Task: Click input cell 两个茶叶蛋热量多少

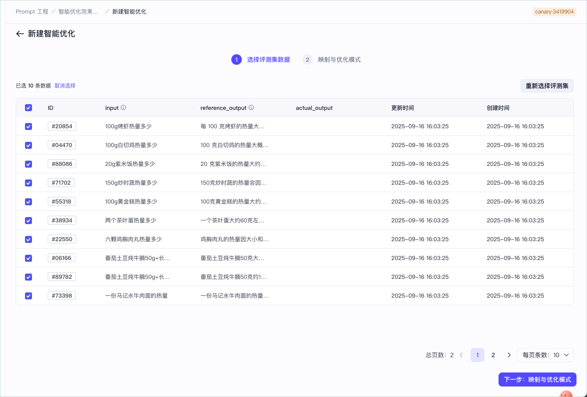Action: (131, 220)
